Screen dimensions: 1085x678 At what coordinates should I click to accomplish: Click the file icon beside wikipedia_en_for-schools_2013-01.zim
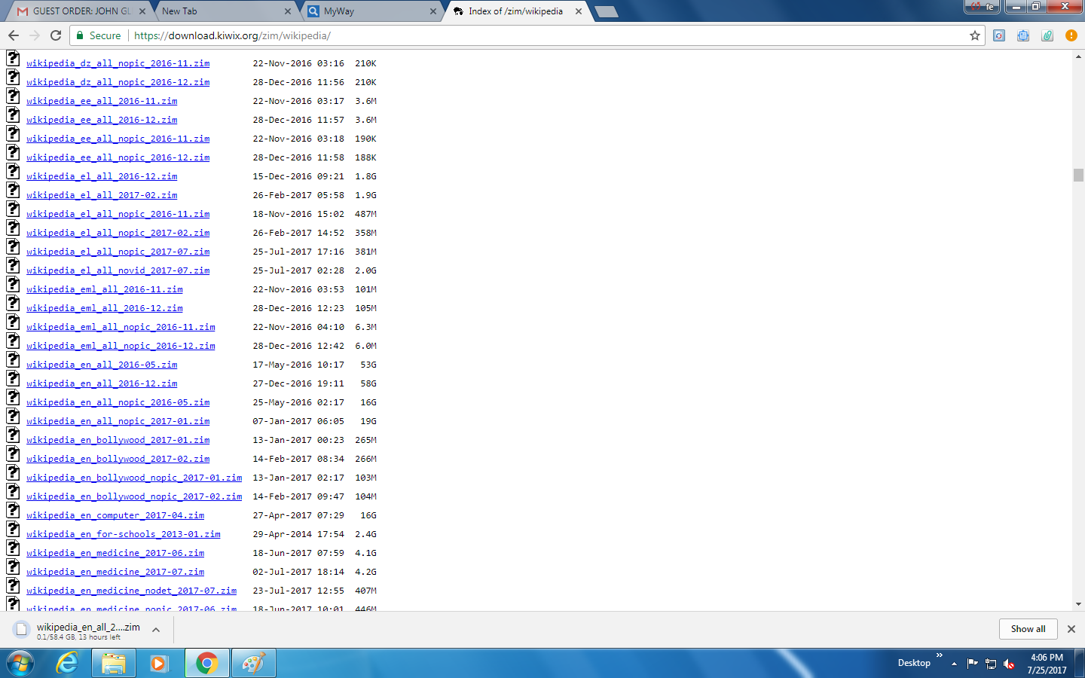coord(13,529)
